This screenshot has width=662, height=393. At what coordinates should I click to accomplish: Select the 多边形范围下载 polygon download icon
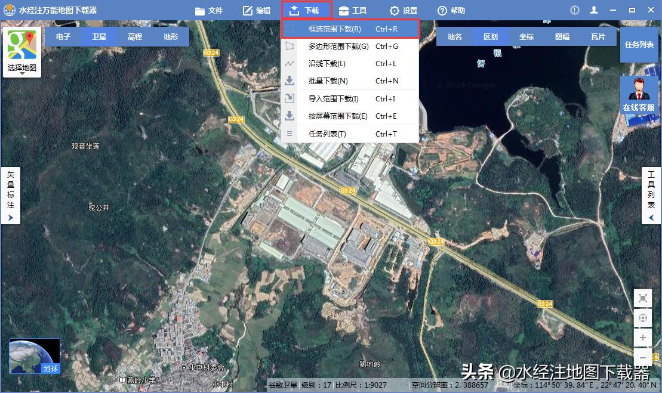(x=290, y=46)
